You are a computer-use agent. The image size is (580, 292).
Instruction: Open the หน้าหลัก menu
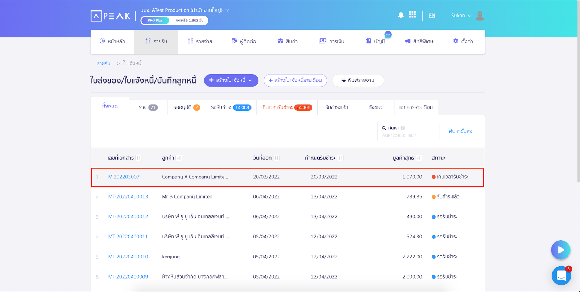pyautogui.click(x=112, y=42)
